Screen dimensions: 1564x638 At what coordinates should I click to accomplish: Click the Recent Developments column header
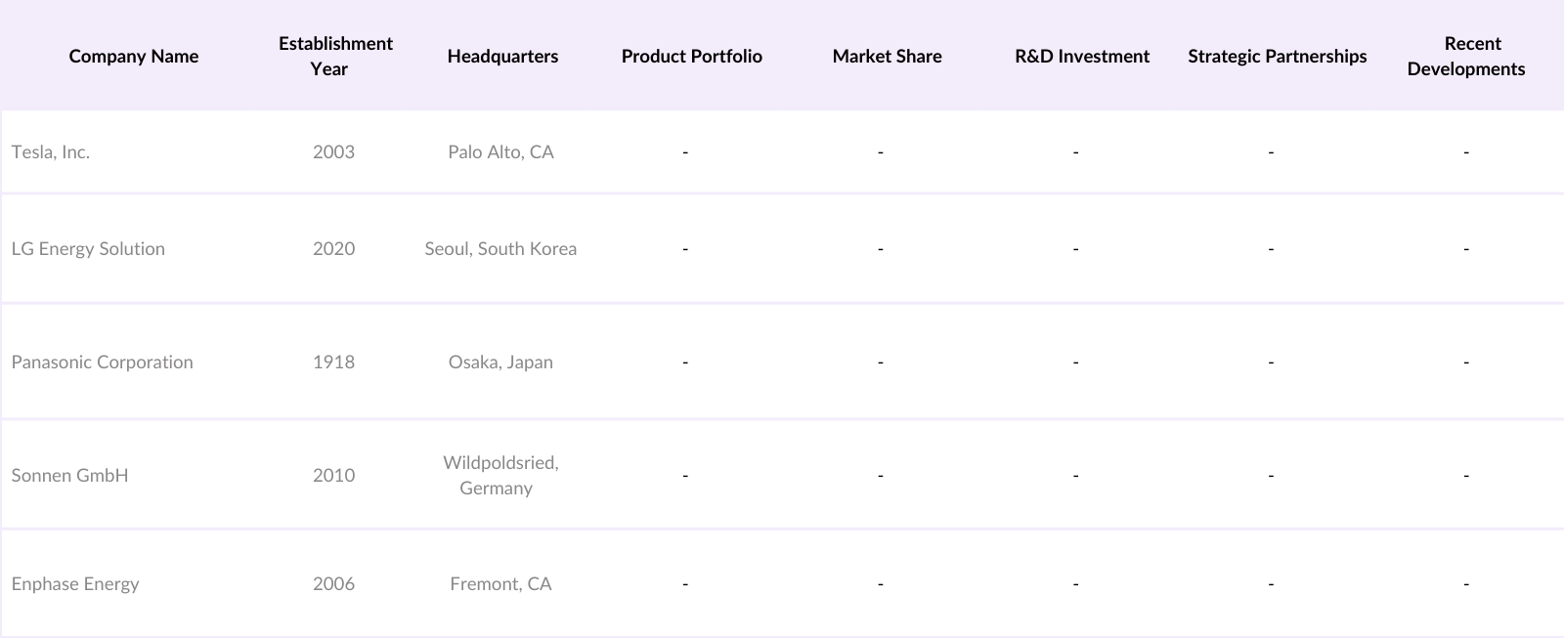(x=1466, y=56)
